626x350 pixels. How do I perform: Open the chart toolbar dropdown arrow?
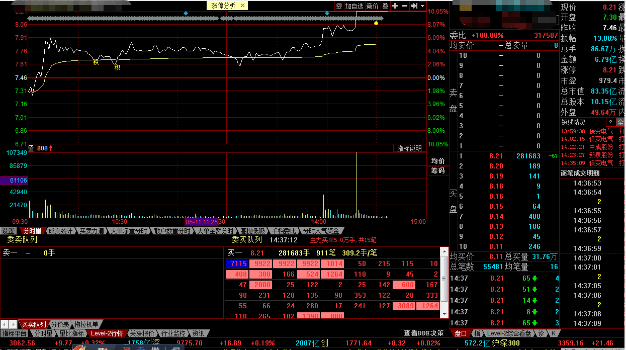point(422,6)
